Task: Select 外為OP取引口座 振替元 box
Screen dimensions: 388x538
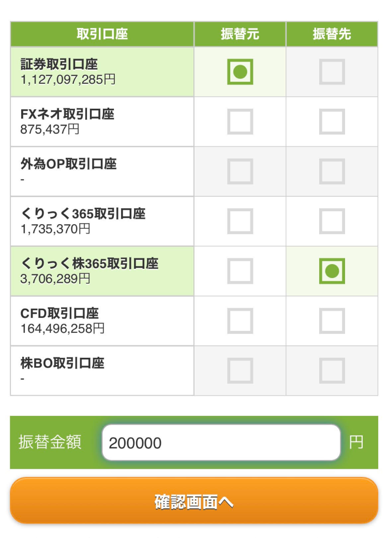Action: [240, 171]
